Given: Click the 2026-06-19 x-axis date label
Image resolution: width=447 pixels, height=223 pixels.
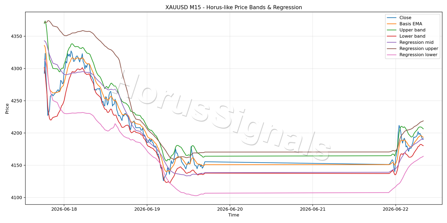Looking at the screenshot, I should 147,209.
